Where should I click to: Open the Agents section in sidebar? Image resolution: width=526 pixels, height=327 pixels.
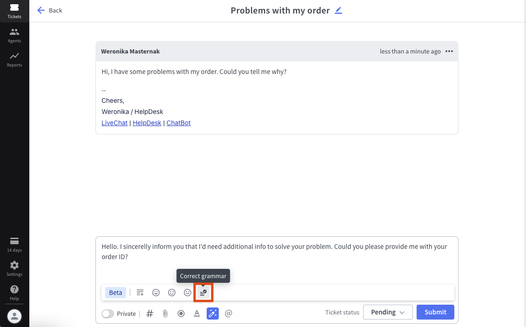click(14, 35)
